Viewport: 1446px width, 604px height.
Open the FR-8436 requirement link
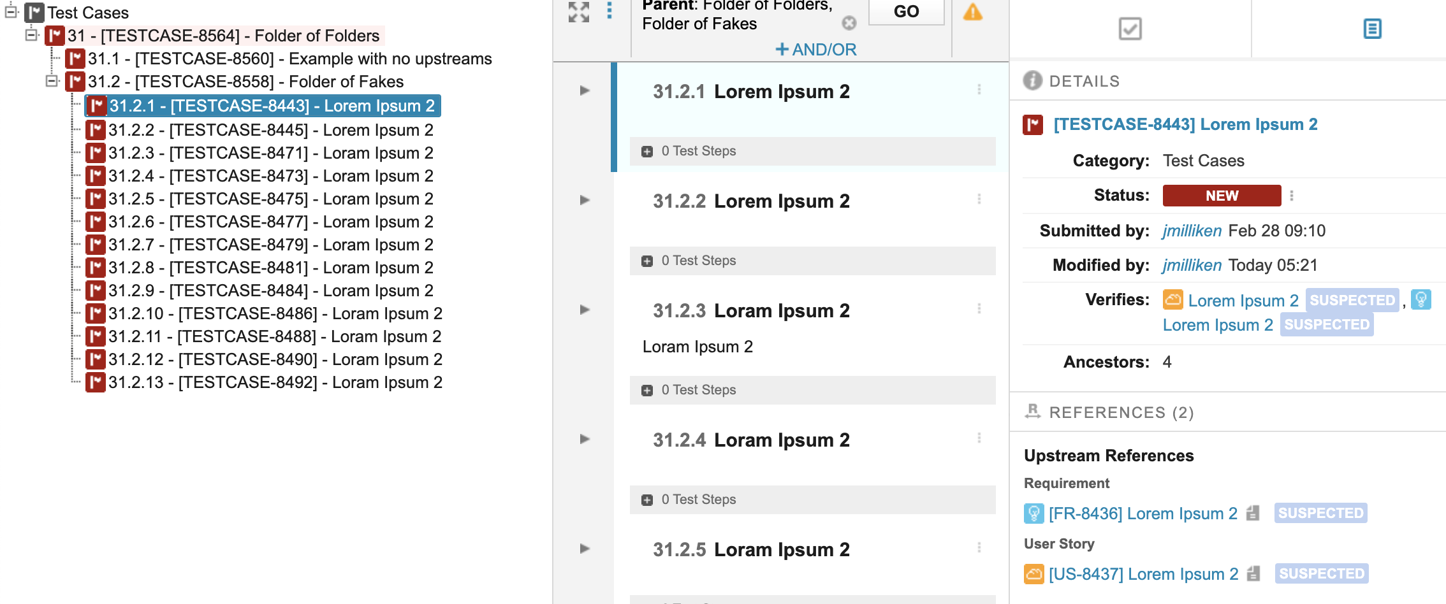[x=1141, y=513]
